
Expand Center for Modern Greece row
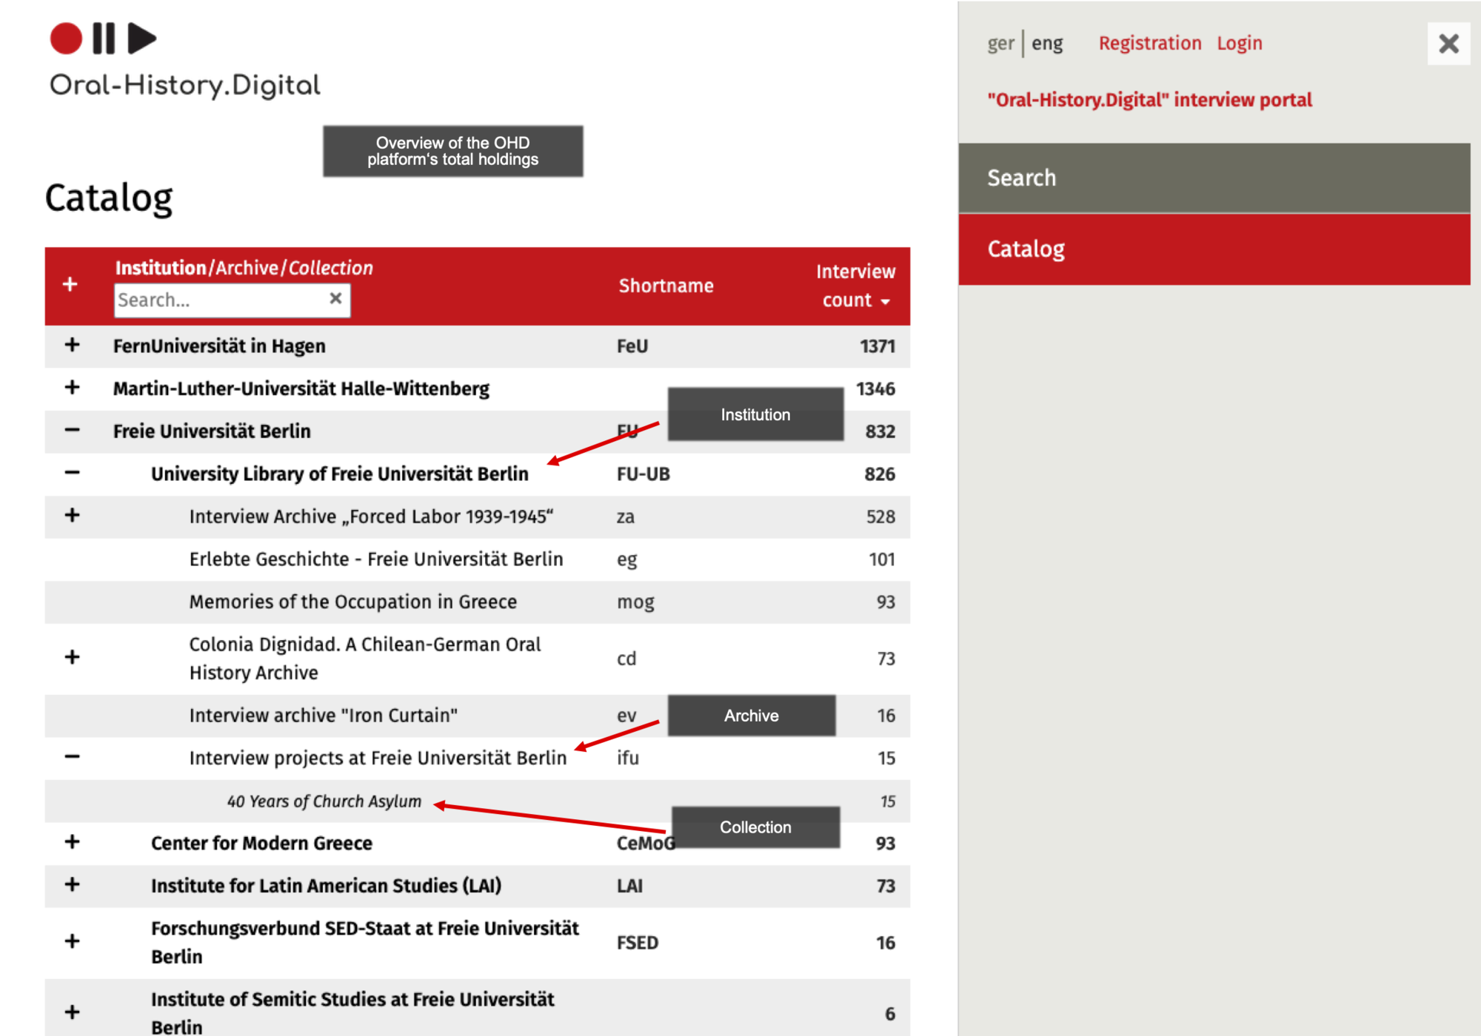pos(72,842)
